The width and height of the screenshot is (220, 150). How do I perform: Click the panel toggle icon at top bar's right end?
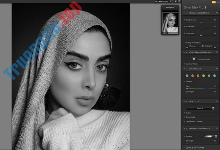click(179, 1)
